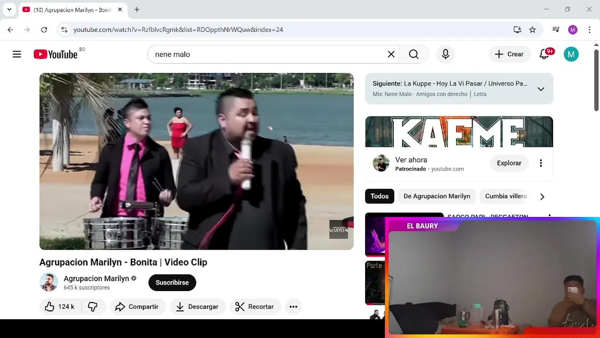Image resolution: width=600 pixels, height=338 pixels.
Task: Install or cast page icon in address bar
Action: pos(517,30)
